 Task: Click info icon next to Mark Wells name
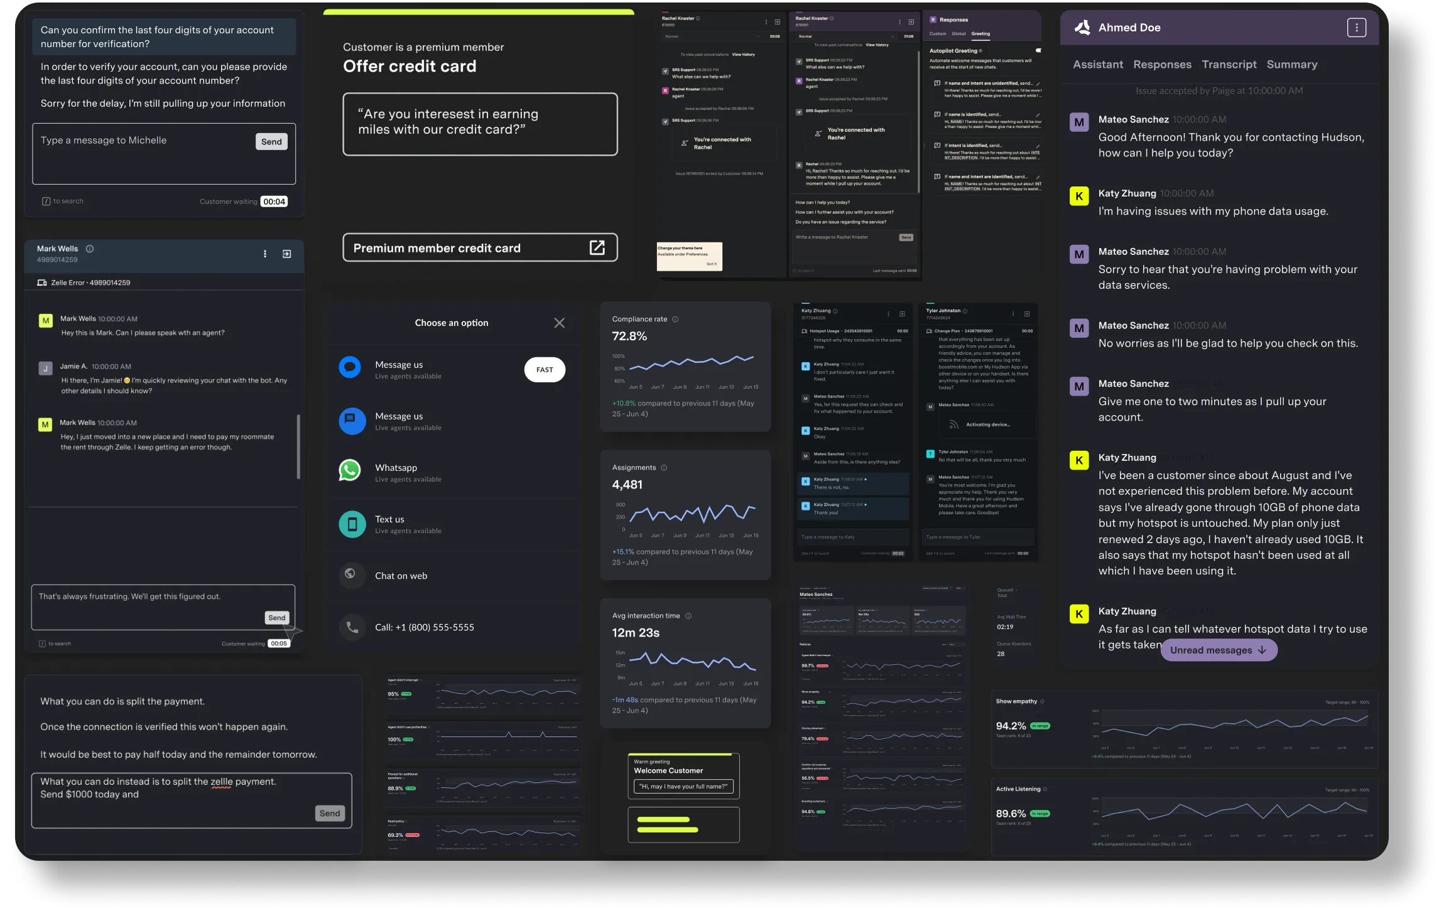90,249
